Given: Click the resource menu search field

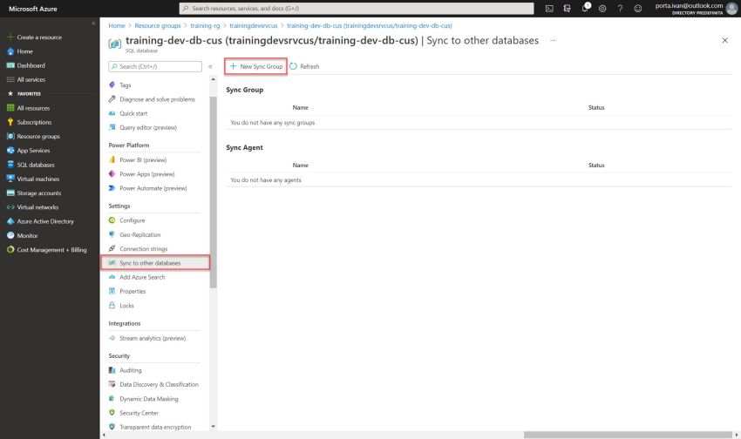Looking at the screenshot, I should click(155, 66).
